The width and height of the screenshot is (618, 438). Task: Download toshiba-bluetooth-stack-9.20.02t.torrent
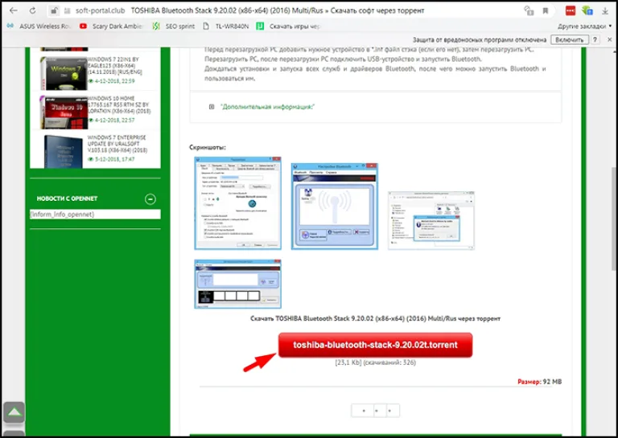click(375, 345)
